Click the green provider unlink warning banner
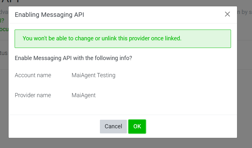252x148 pixels. (x=122, y=39)
